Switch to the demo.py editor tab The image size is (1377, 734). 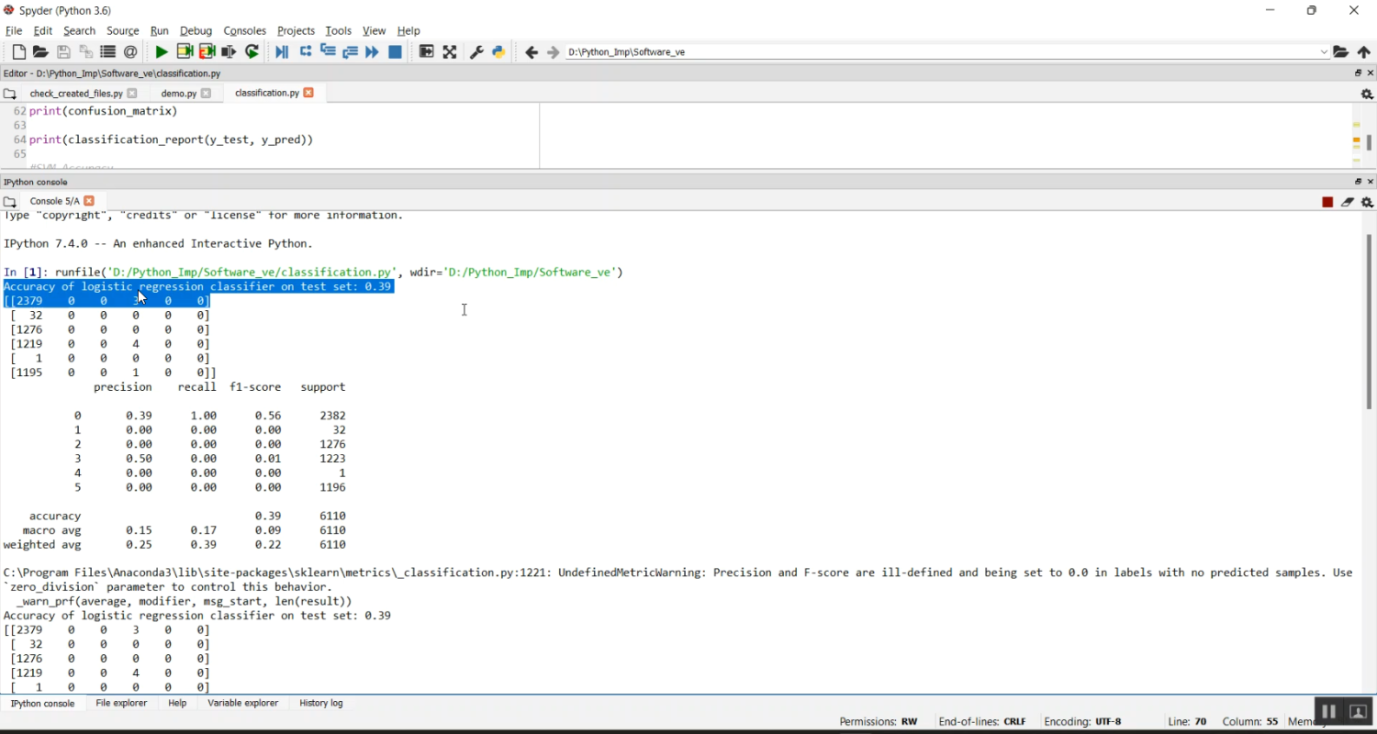tap(178, 94)
